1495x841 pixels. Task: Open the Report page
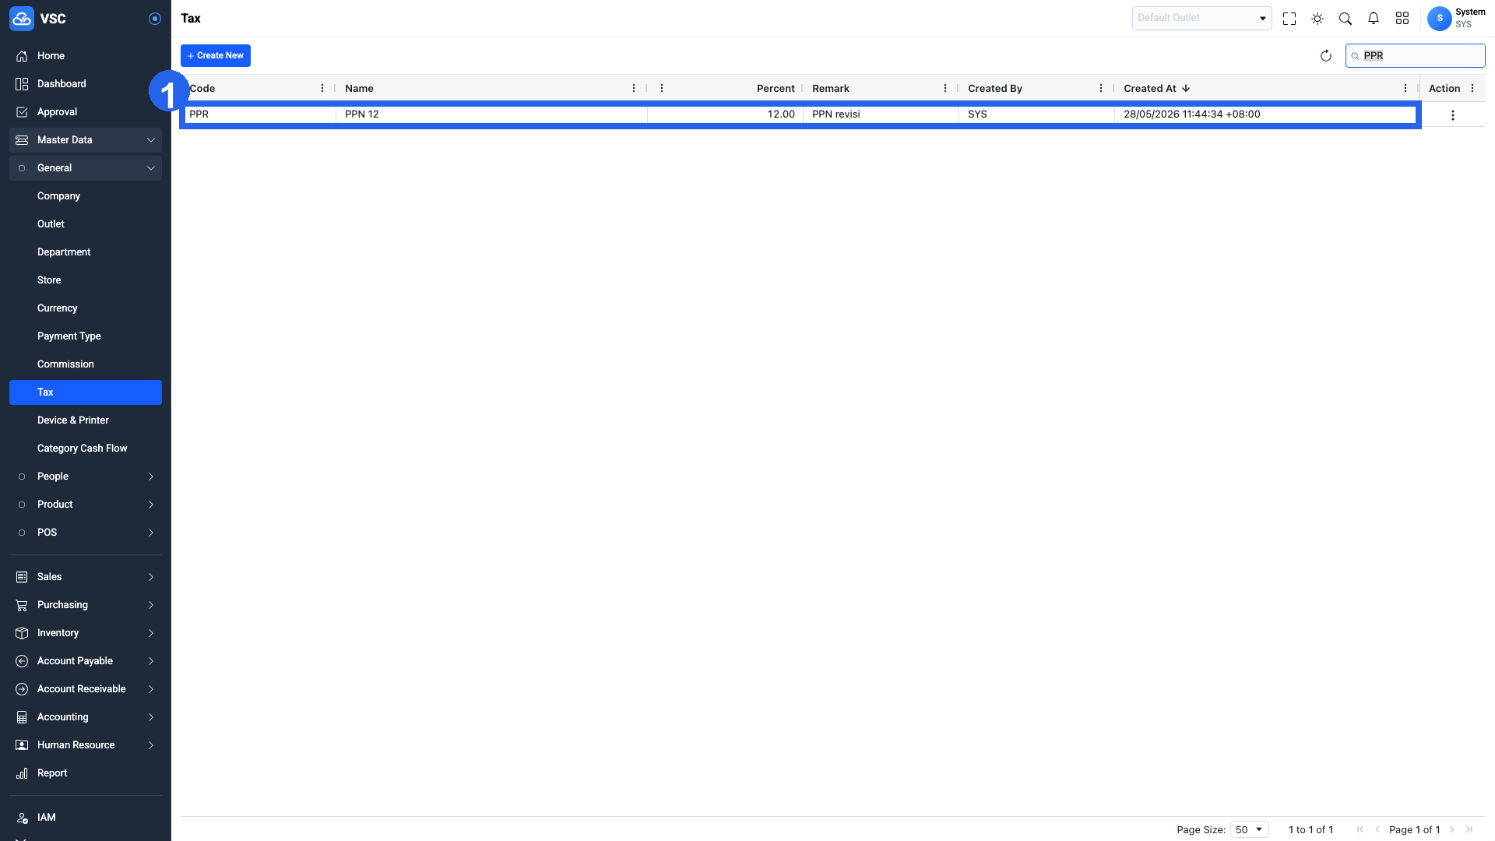pyautogui.click(x=86, y=773)
